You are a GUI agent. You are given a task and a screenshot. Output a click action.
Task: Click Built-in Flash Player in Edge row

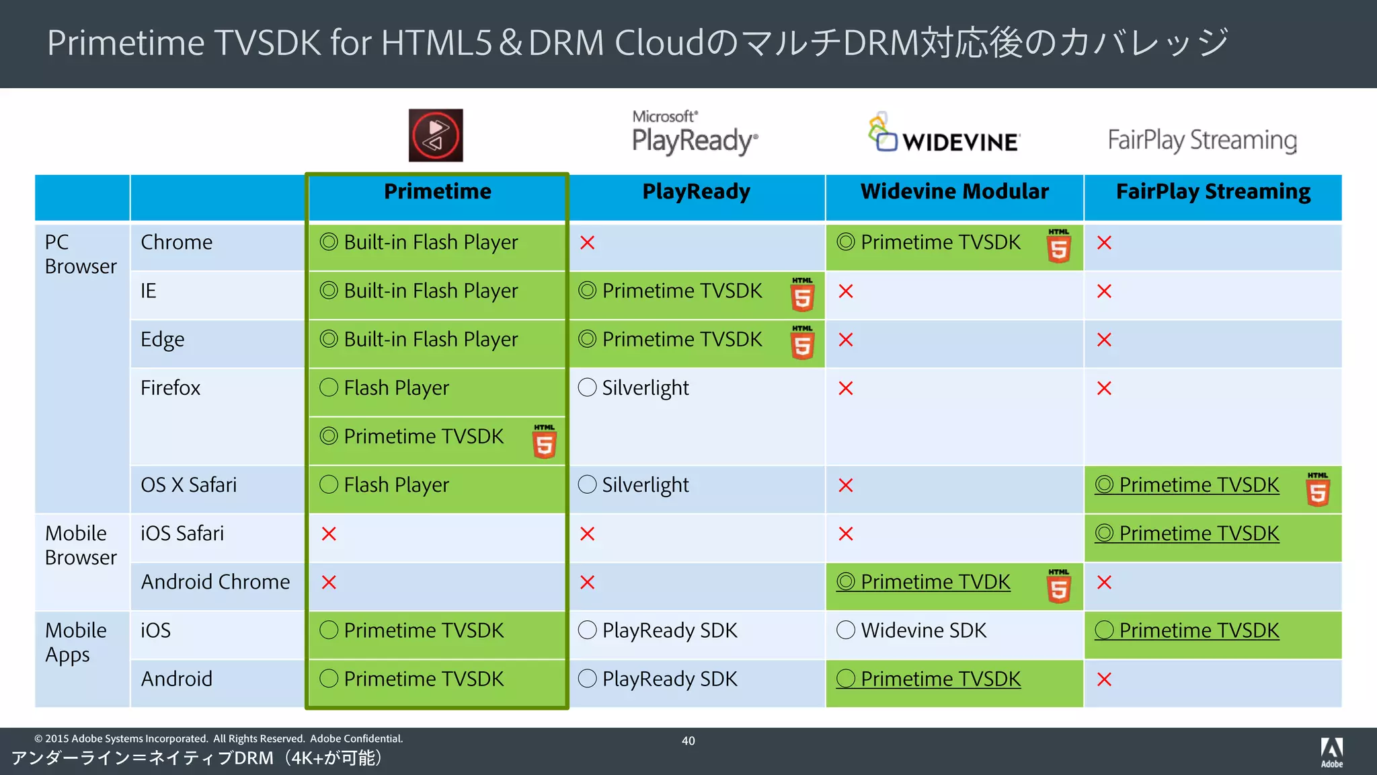click(431, 339)
